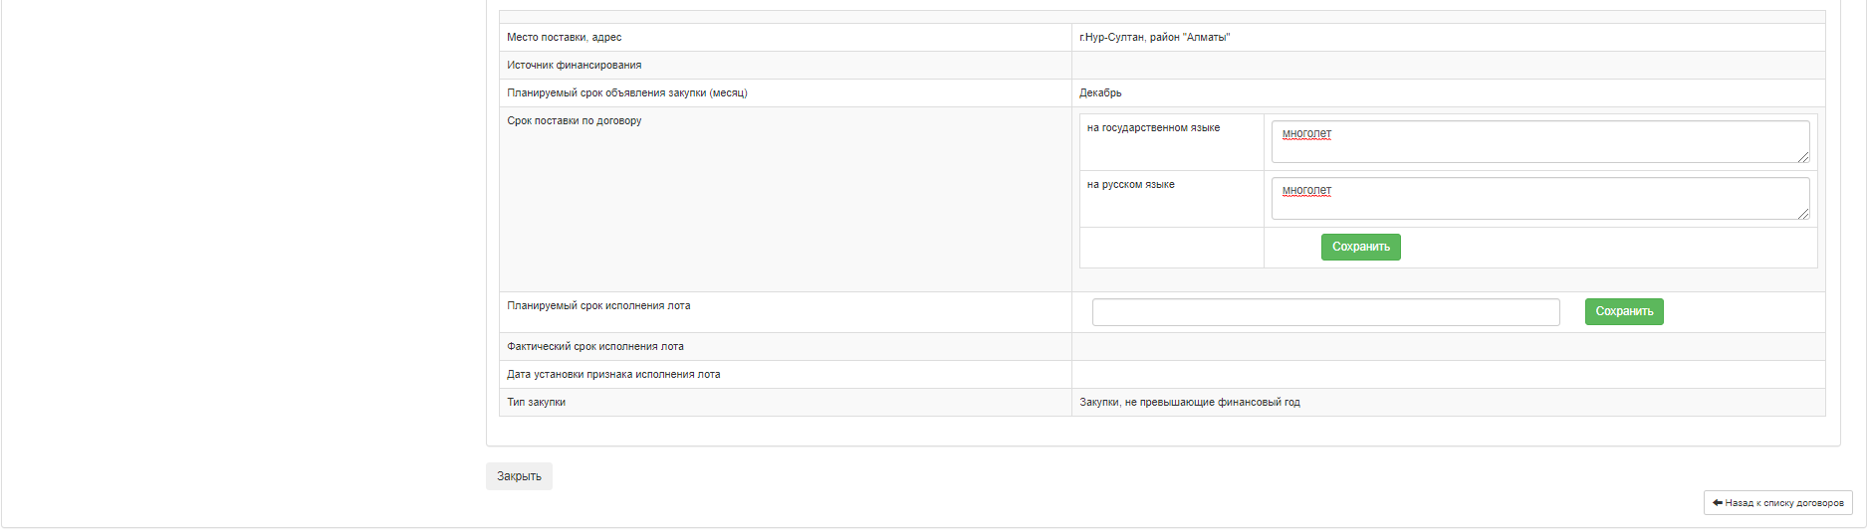1867x530 pixels.
Task: Click Закупки, не превышающие финансовый год value
Action: [x=1189, y=403]
